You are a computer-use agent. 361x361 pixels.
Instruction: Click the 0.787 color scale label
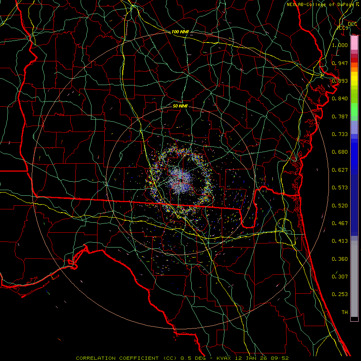point(340,116)
